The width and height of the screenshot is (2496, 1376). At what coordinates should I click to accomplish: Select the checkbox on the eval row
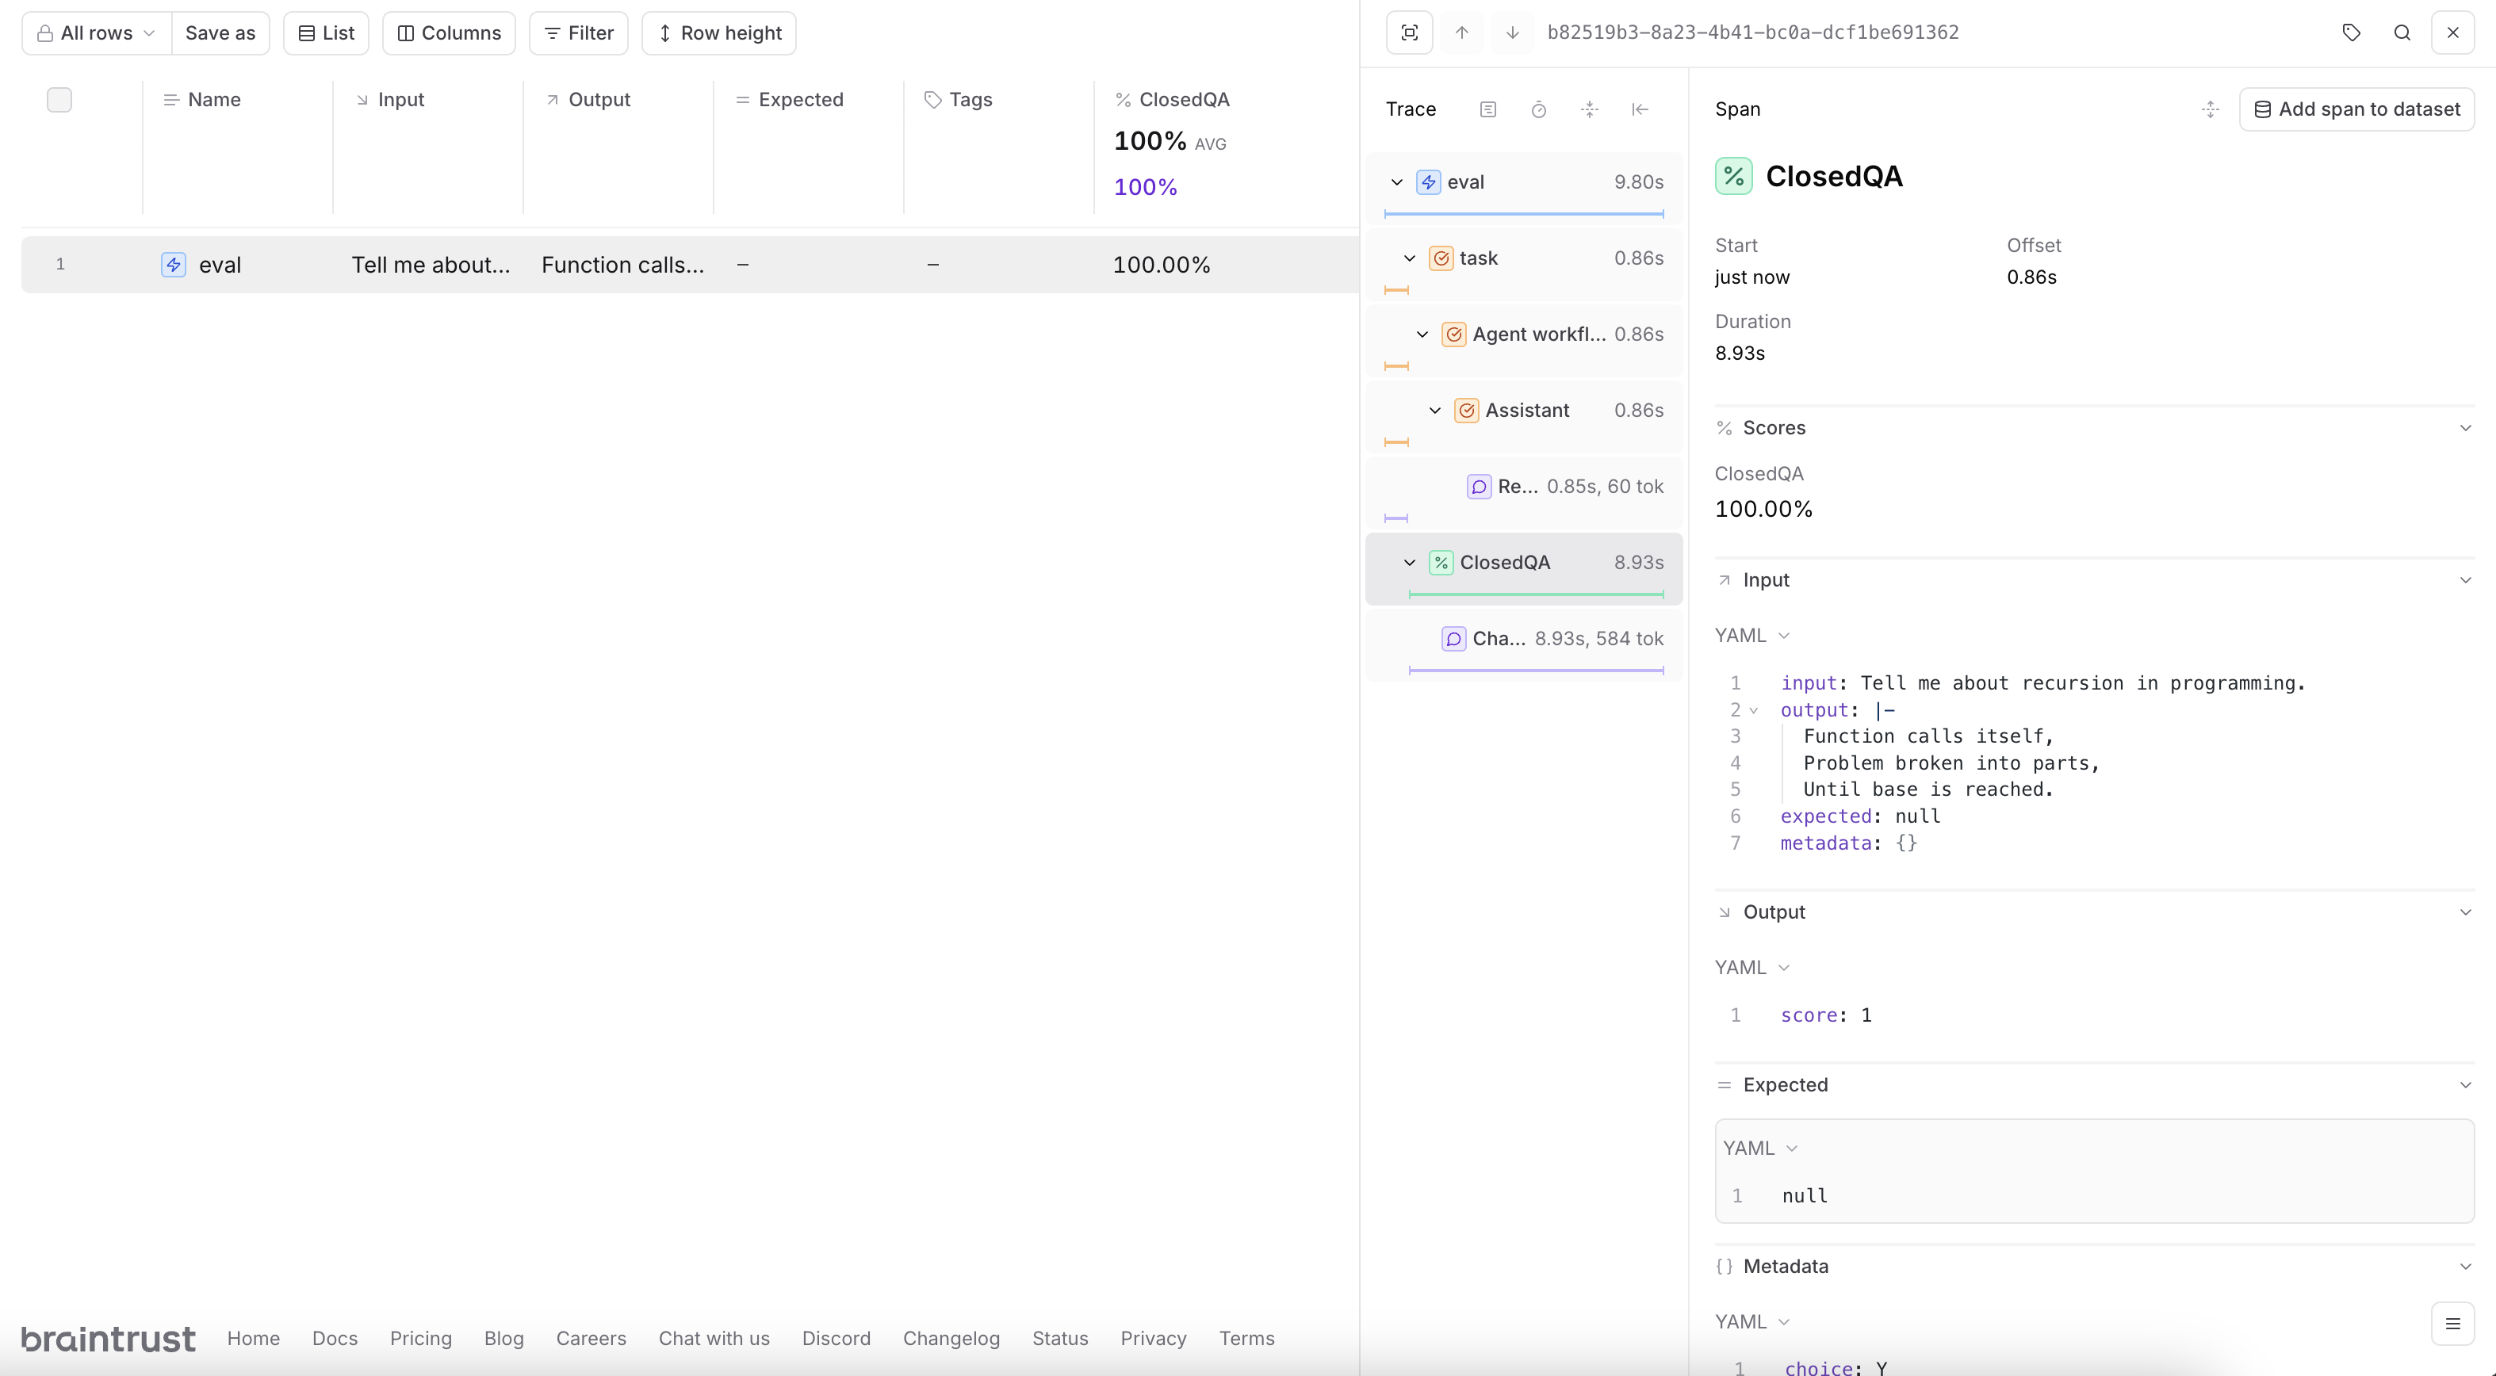(59, 263)
